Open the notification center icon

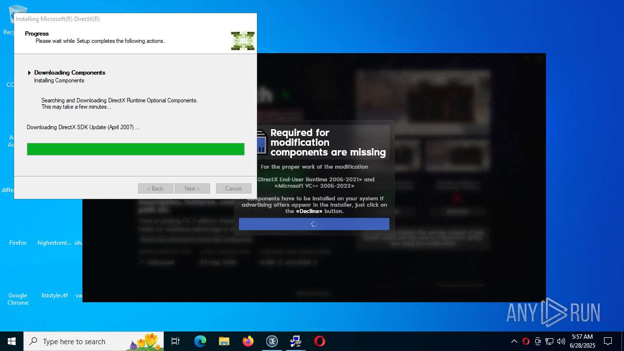tap(608, 341)
